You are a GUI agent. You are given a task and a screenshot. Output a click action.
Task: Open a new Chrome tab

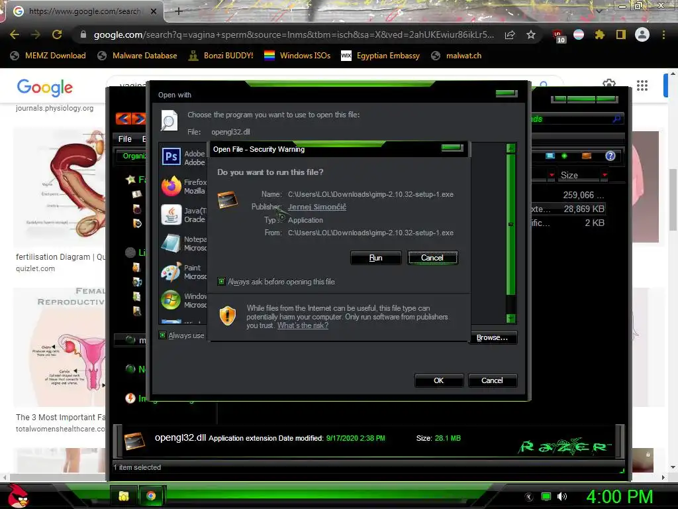point(179,11)
